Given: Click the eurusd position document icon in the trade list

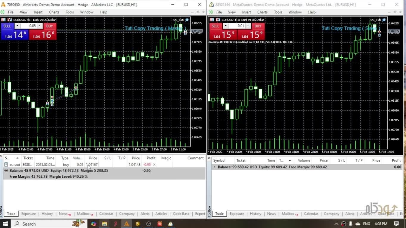Looking at the screenshot, I should point(6,165).
